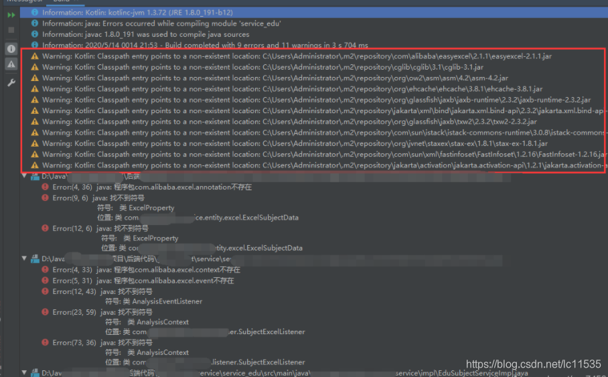Screen dimensions: 608x377
Task: Click warning icon of easyexcel jar row
Action: [x=35, y=56]
